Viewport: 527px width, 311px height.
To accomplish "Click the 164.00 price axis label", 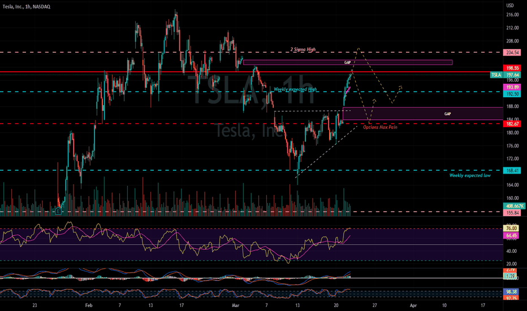I will click(x=512, y=185).
